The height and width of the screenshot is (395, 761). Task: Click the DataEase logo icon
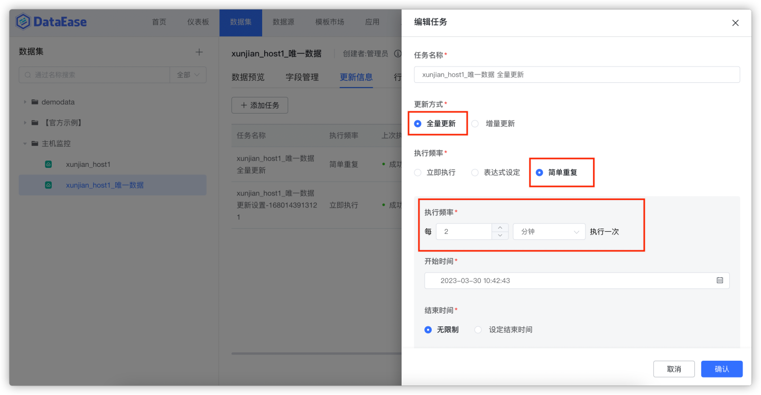pyautogui.click(x=23, y=22)
